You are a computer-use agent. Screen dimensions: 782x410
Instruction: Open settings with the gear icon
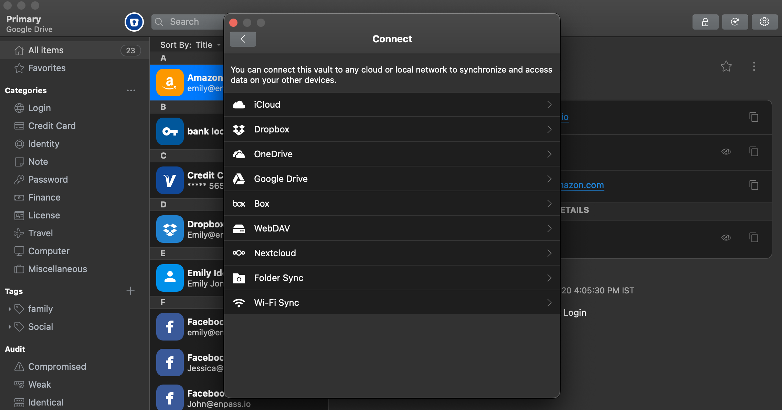click(x=764, y=22)
